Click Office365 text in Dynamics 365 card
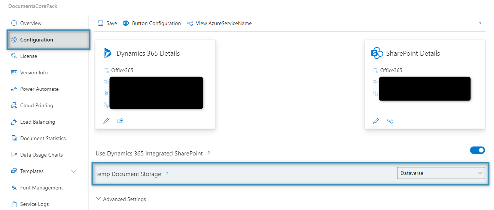The width and height of the screenshot is (494, 210). coord(122,70)
